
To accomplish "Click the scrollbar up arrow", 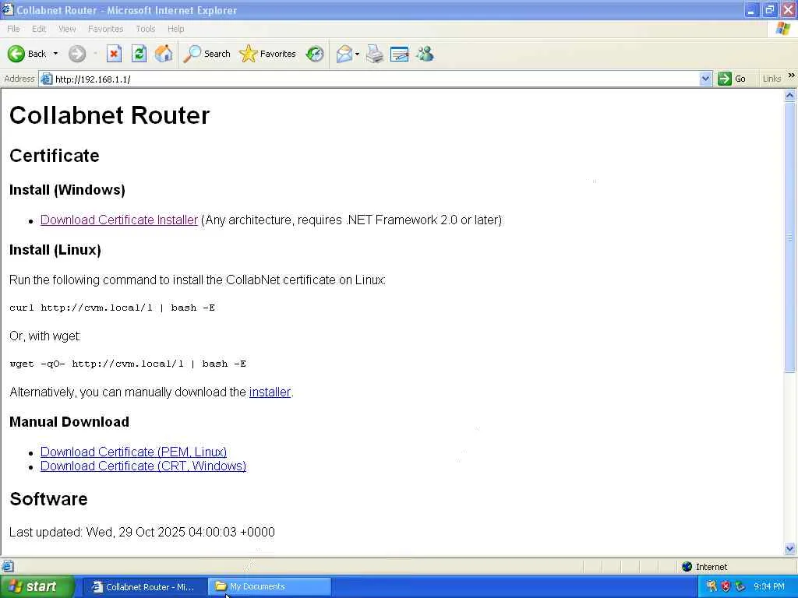I will click(790, 95).
